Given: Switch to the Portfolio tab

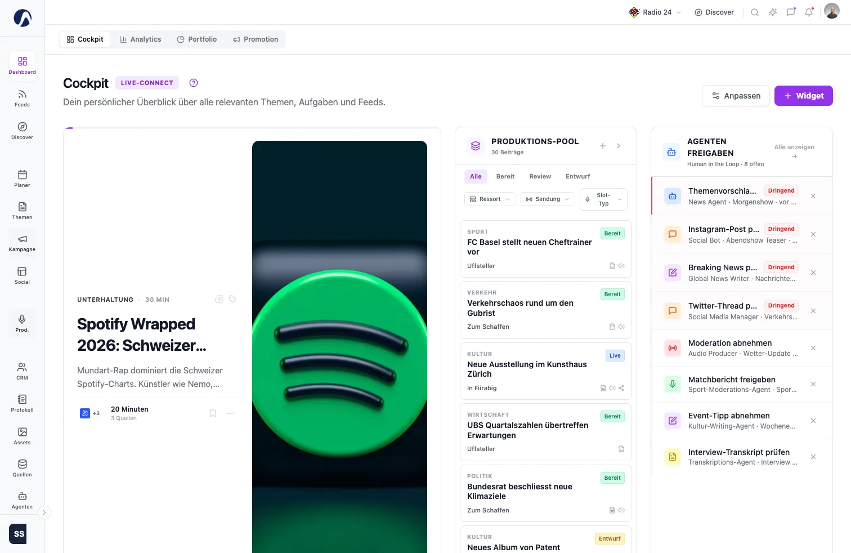Looking at the screenshot, I should click(x=197, y=39).
